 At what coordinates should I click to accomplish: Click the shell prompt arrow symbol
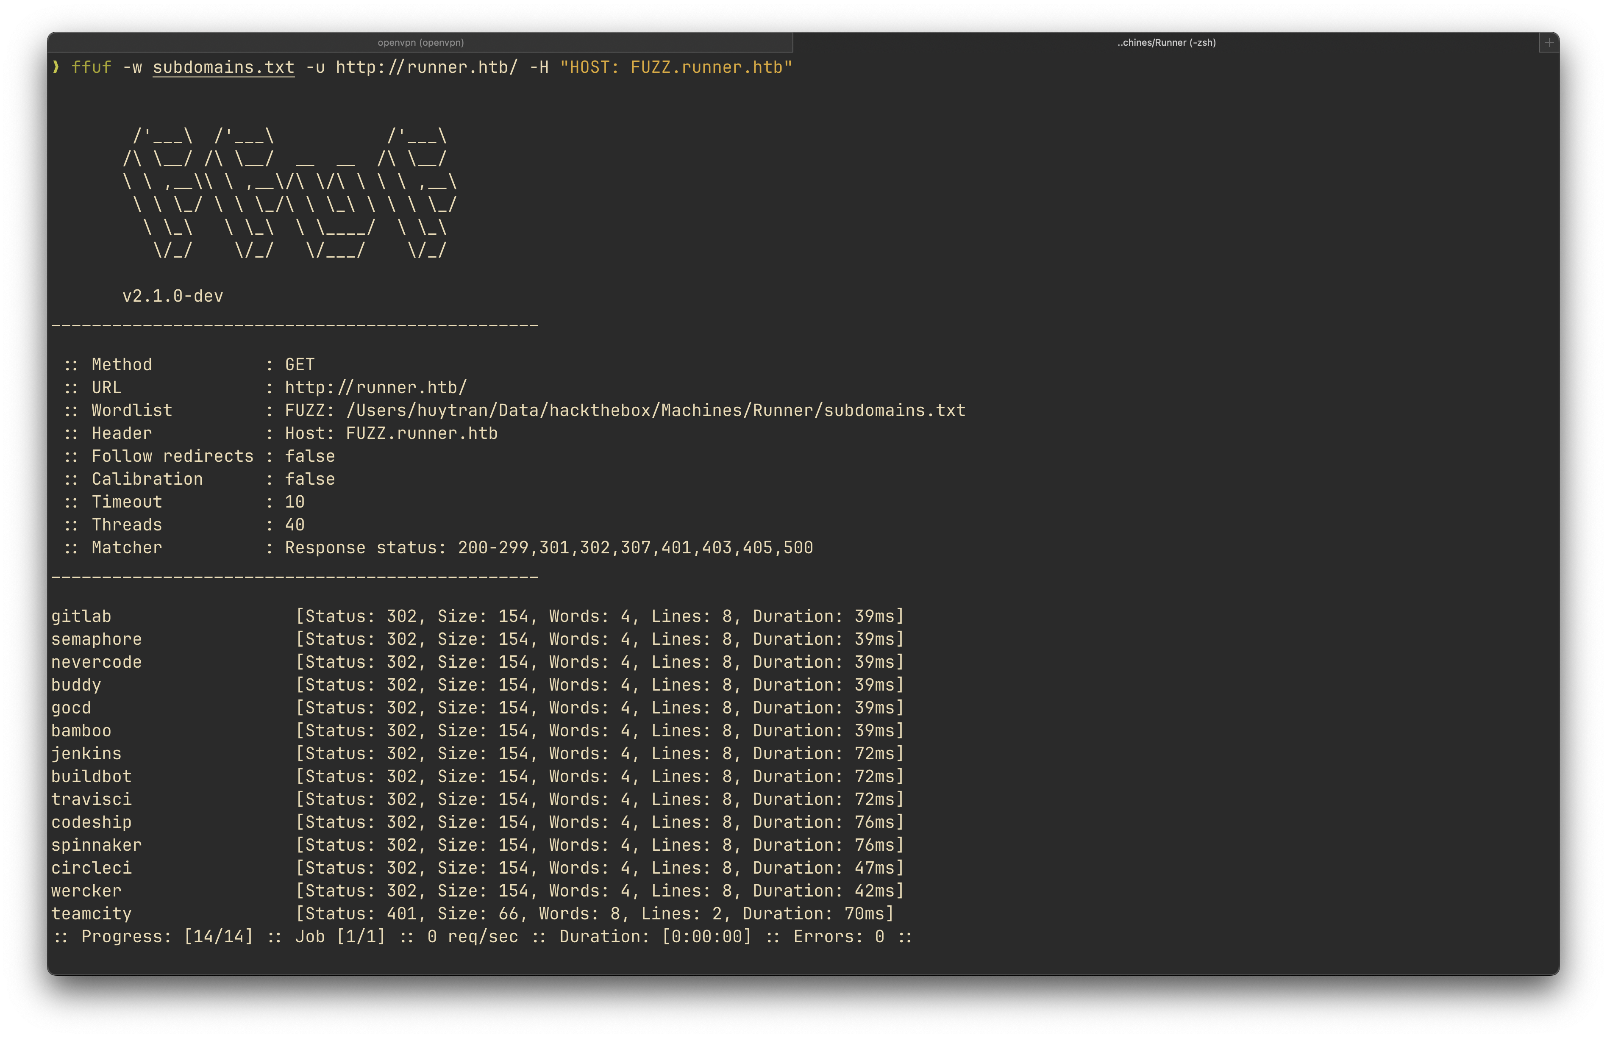click(56, 67)
